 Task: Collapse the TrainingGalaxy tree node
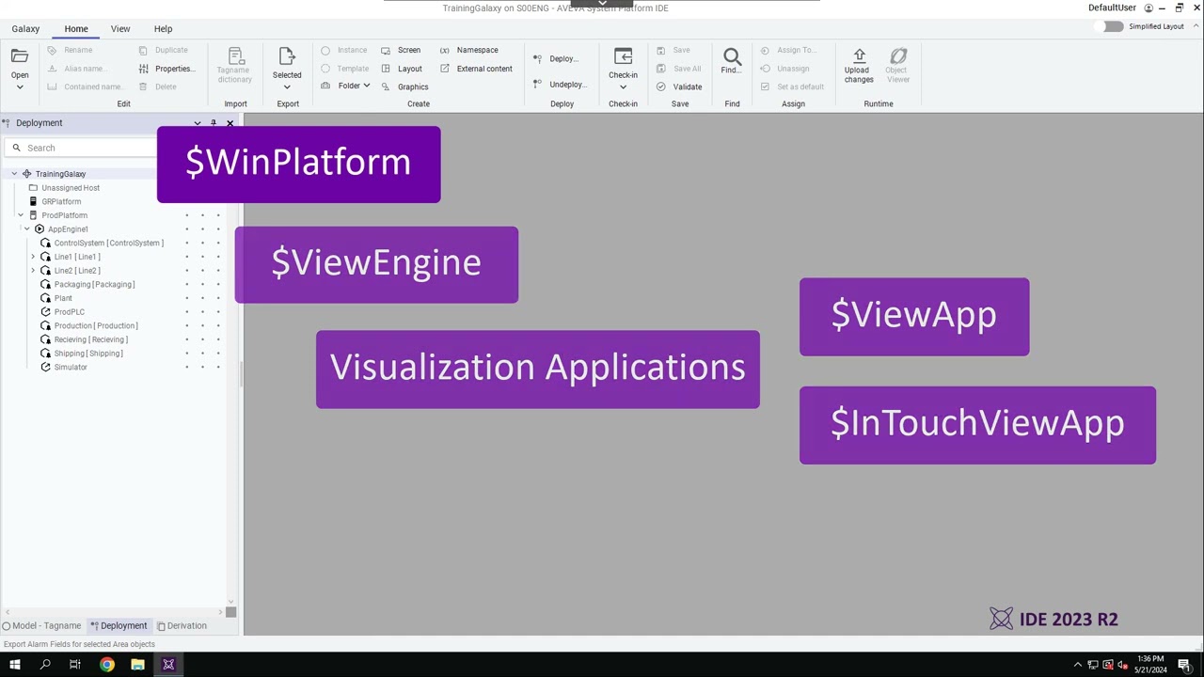click(x=14, y=174)
